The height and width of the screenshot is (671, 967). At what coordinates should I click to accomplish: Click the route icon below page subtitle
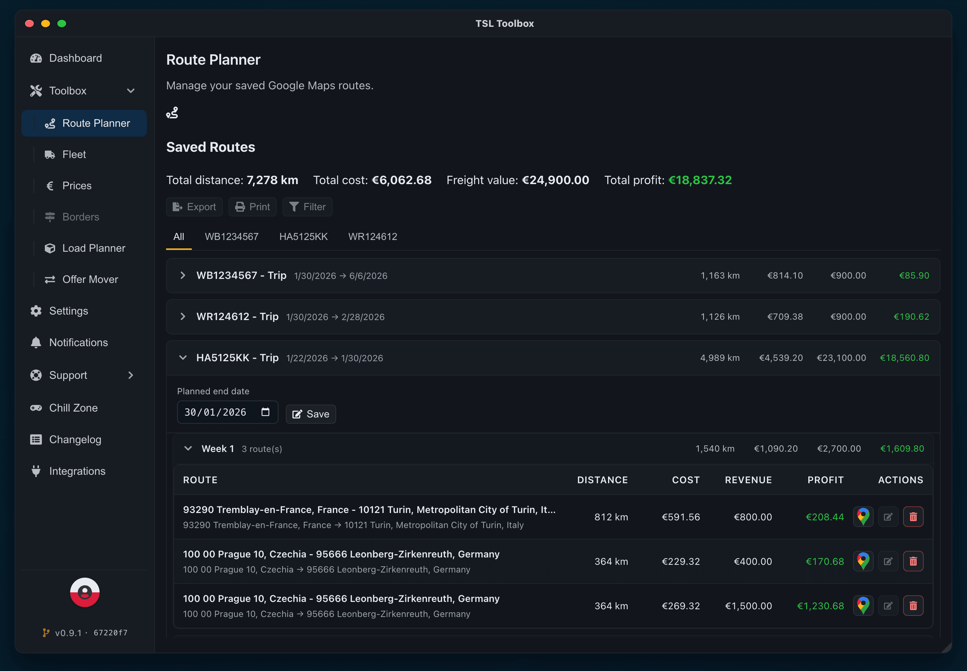pos(172,113)
